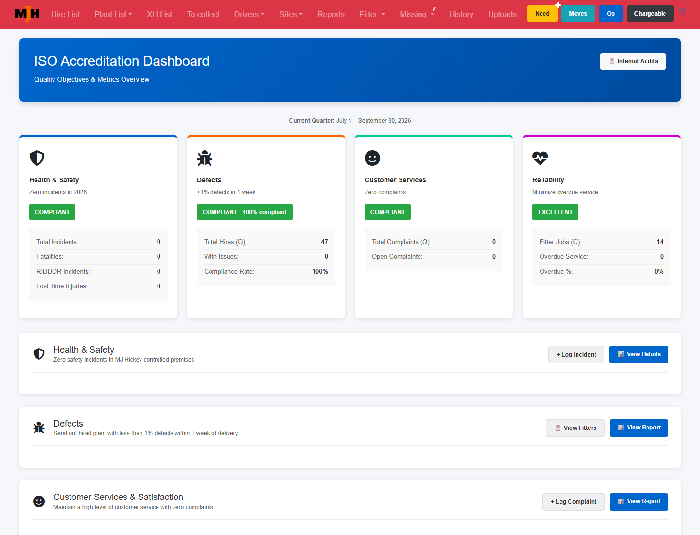Click View Report in the Defects section

tap(639, 428)
